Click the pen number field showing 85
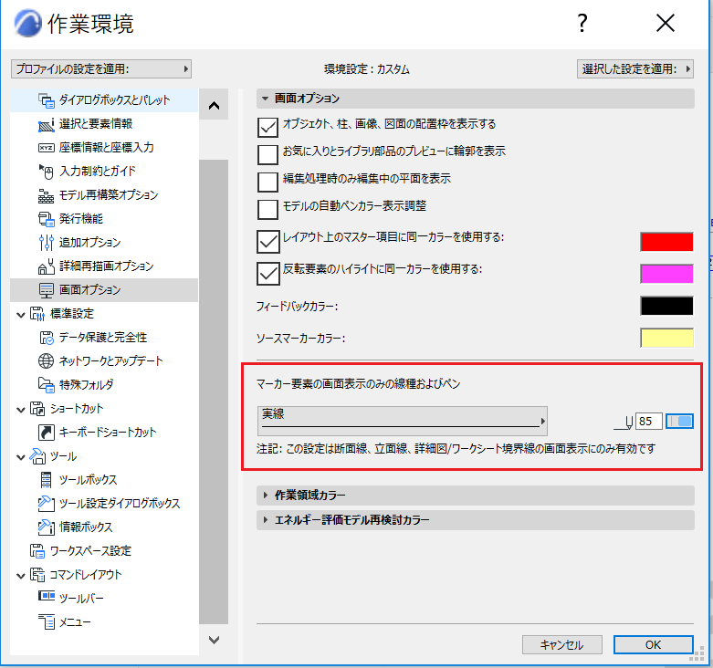Image resolution: width=713 pixels, height=668 pixels. (x=648, y=422)
